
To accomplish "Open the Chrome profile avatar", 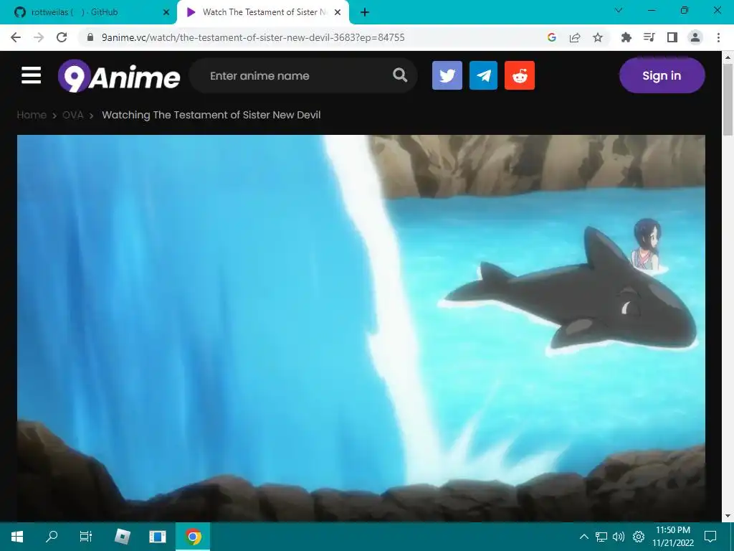I will coord(695,37).
